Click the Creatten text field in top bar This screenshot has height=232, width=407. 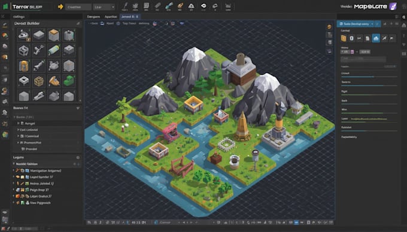78,7
